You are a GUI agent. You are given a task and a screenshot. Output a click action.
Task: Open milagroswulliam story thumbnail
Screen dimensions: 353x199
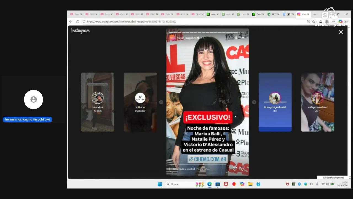[x=318, y=102]
